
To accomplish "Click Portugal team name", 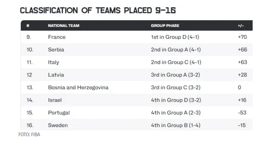I will point(59,113).
